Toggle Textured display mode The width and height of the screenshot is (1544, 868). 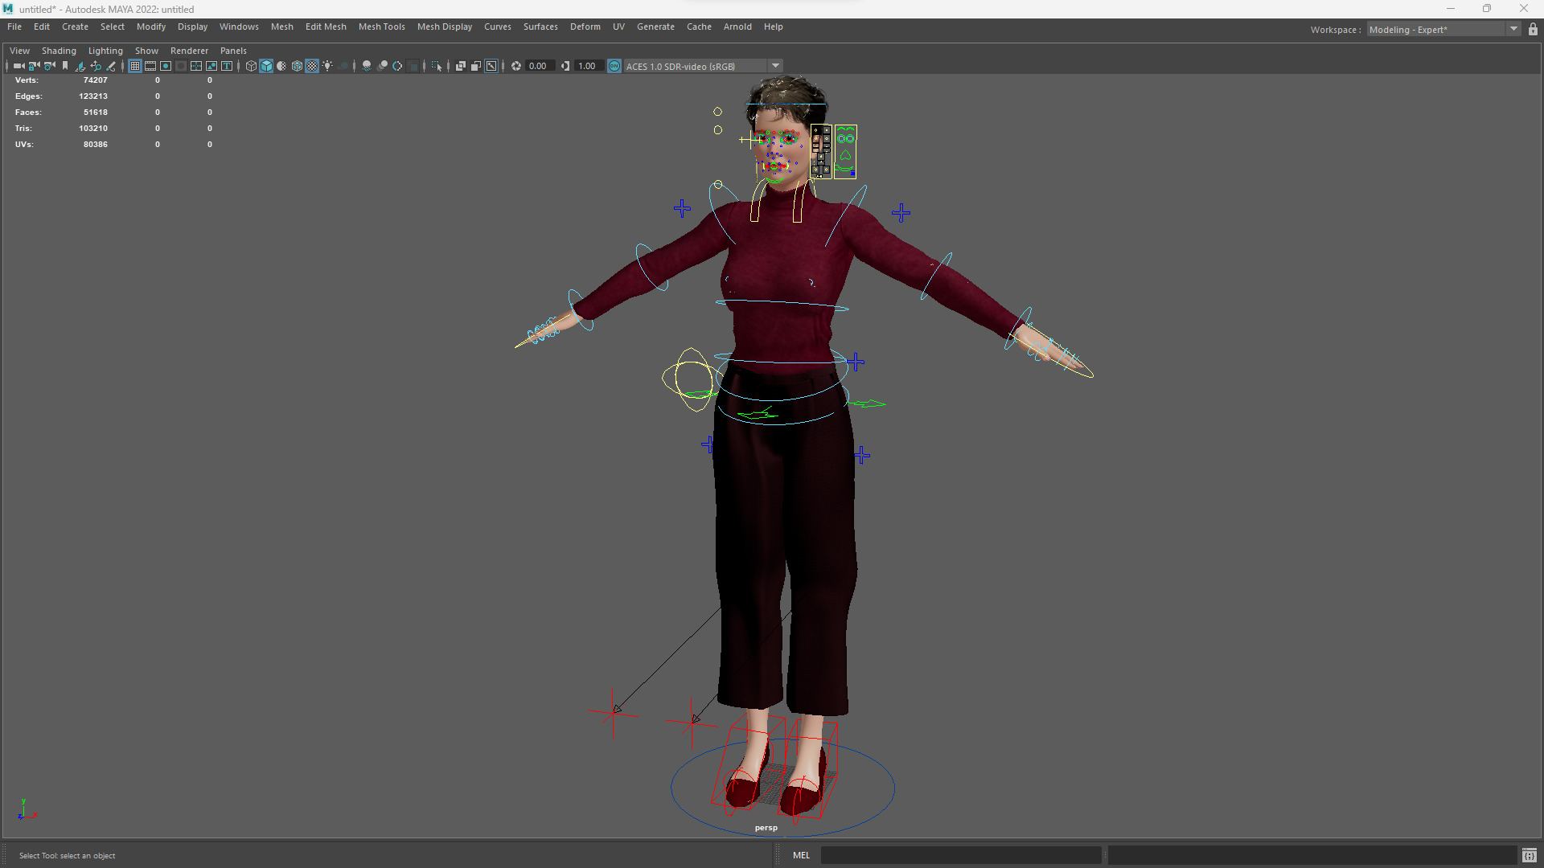pyautogui.click(x=312, y=66)
